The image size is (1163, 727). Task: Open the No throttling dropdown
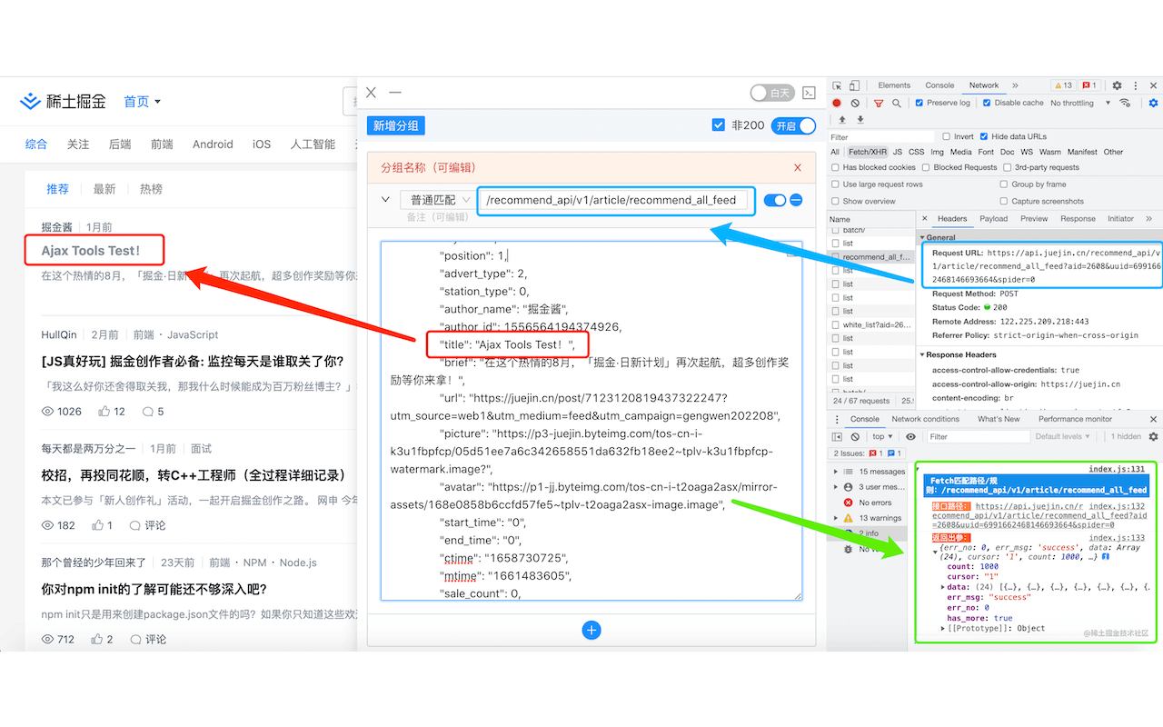(1079, 104)
